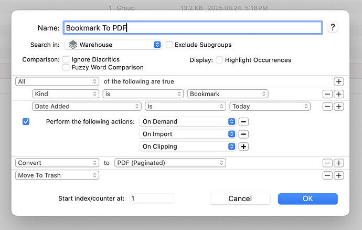Enable the Exclude Subgroups checkbox
The image size is (362, 230).
(169, 45)
